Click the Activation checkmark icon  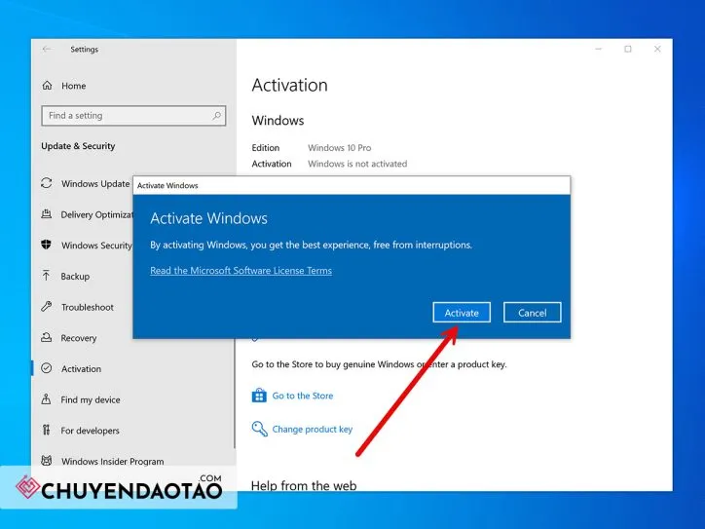47,368
